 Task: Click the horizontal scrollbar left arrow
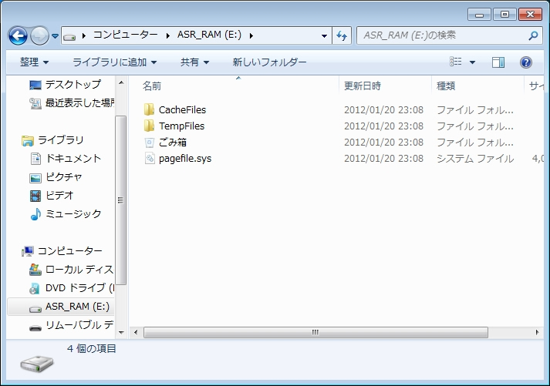[x=136, y=332]
